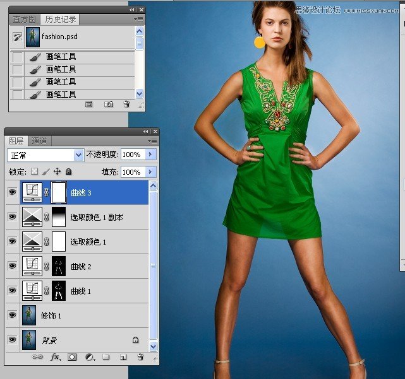Click the mask link chain on 曲线 3
The image size is (405, 379).
(x=47, y=192)
